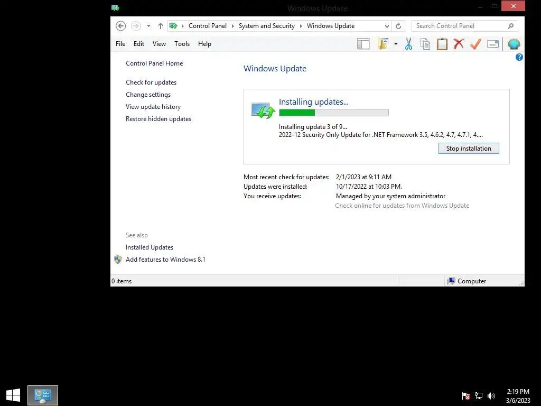
Task: Click the Copy toolbar icon
Action: pos(425,44)
